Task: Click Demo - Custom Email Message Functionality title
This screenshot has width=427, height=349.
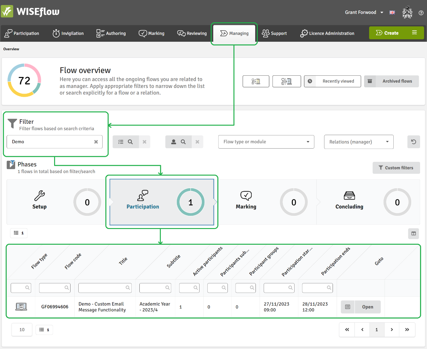Action: pos(102,307)
